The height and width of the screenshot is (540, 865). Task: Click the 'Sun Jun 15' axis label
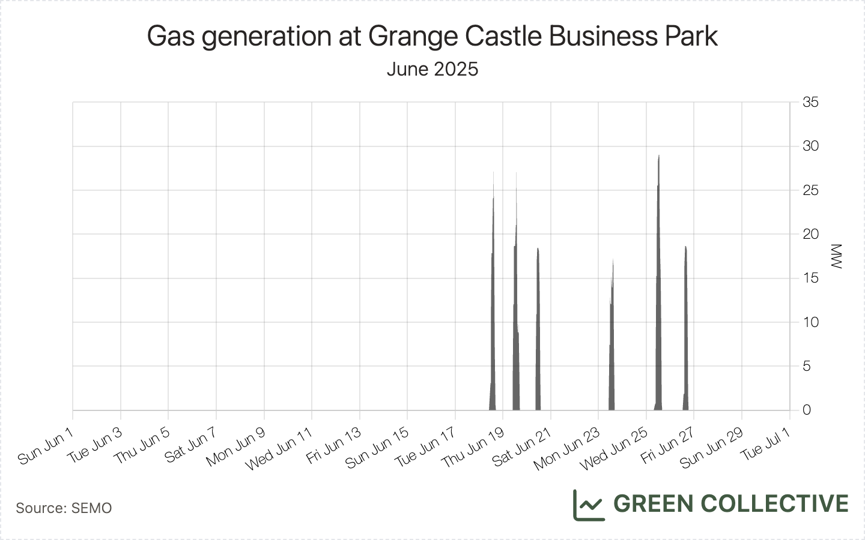377,447
